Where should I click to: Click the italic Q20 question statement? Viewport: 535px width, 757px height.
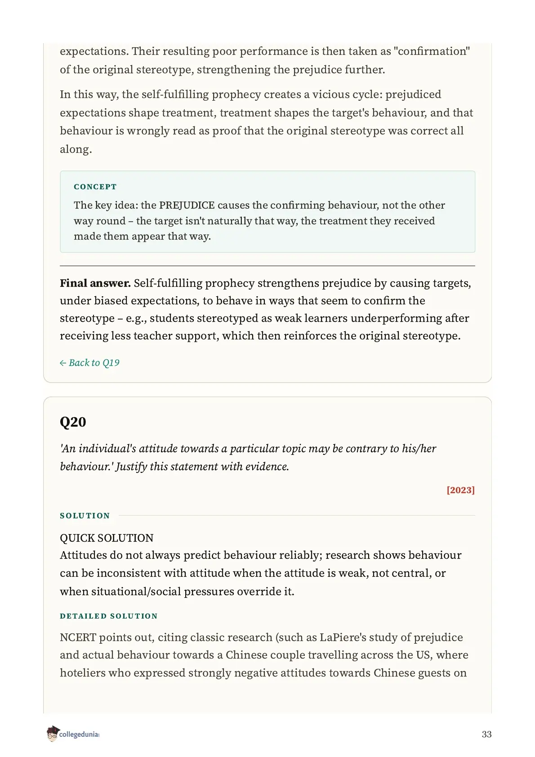(x=248, y=458)
